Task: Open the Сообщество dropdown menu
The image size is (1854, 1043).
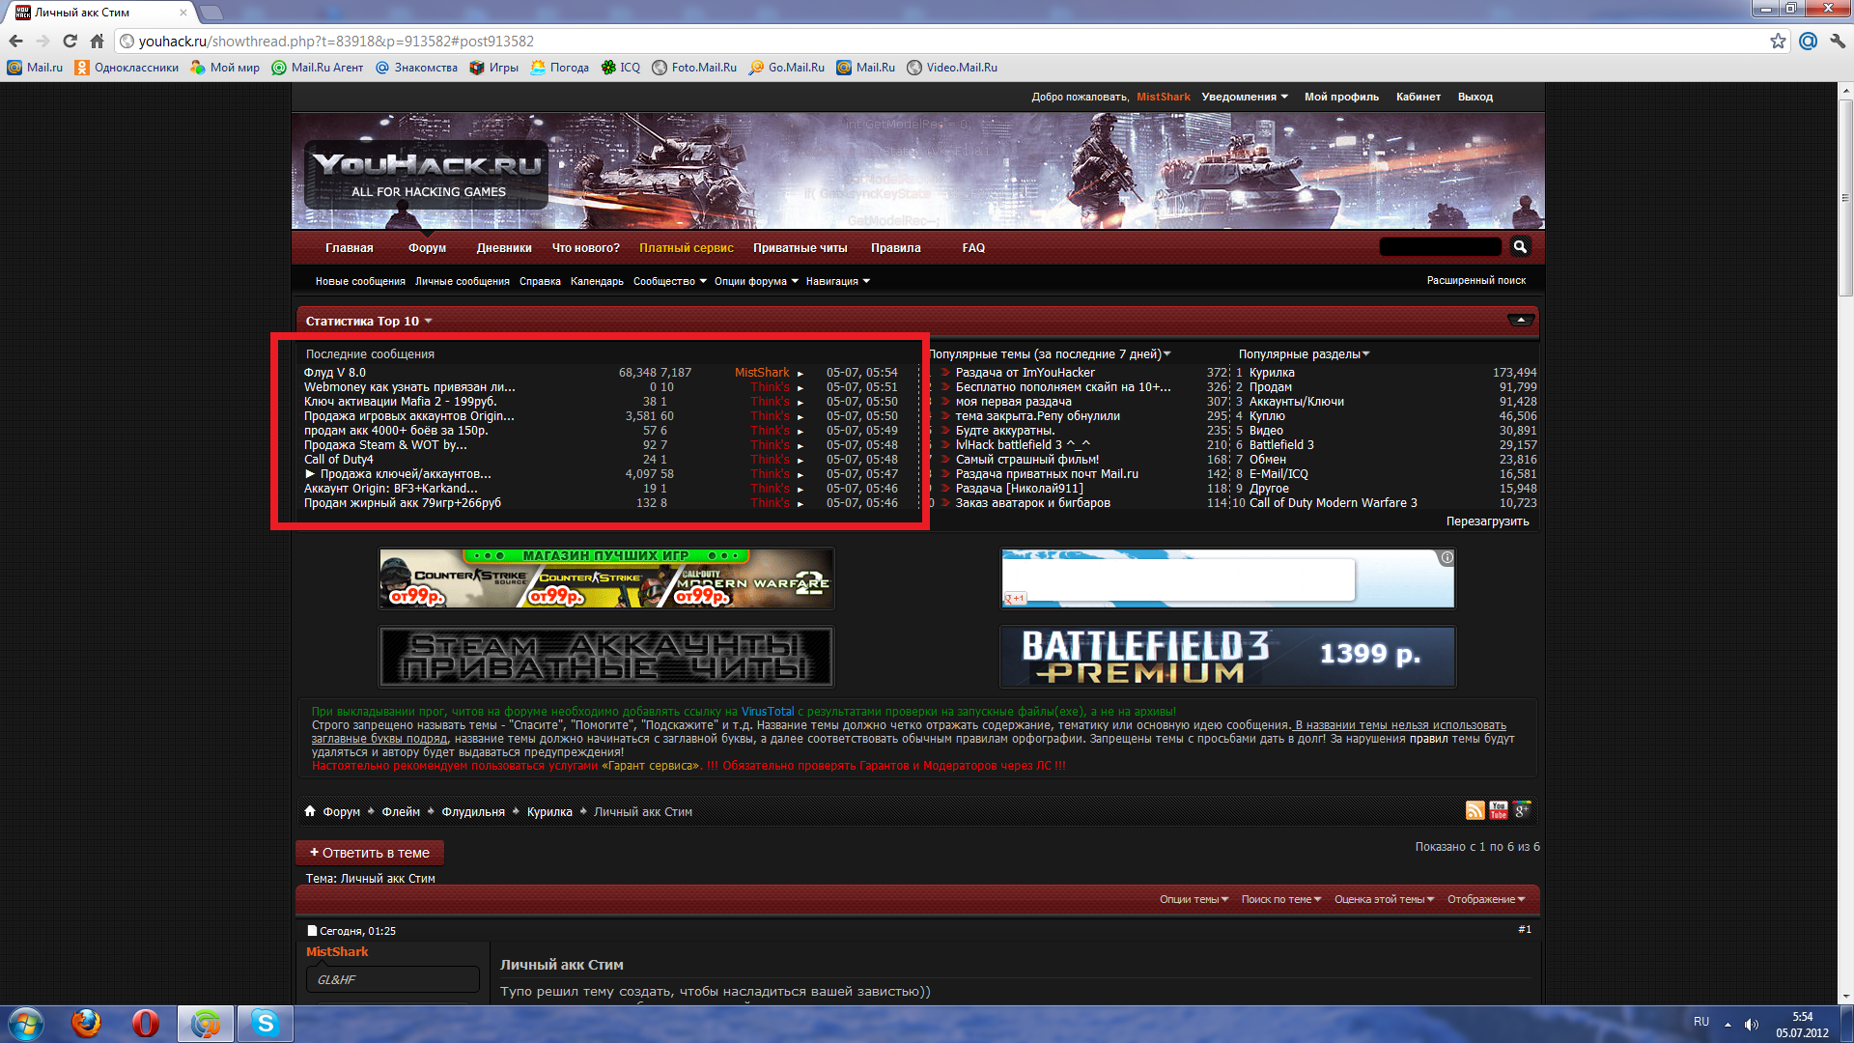Action: pos(670,281)
